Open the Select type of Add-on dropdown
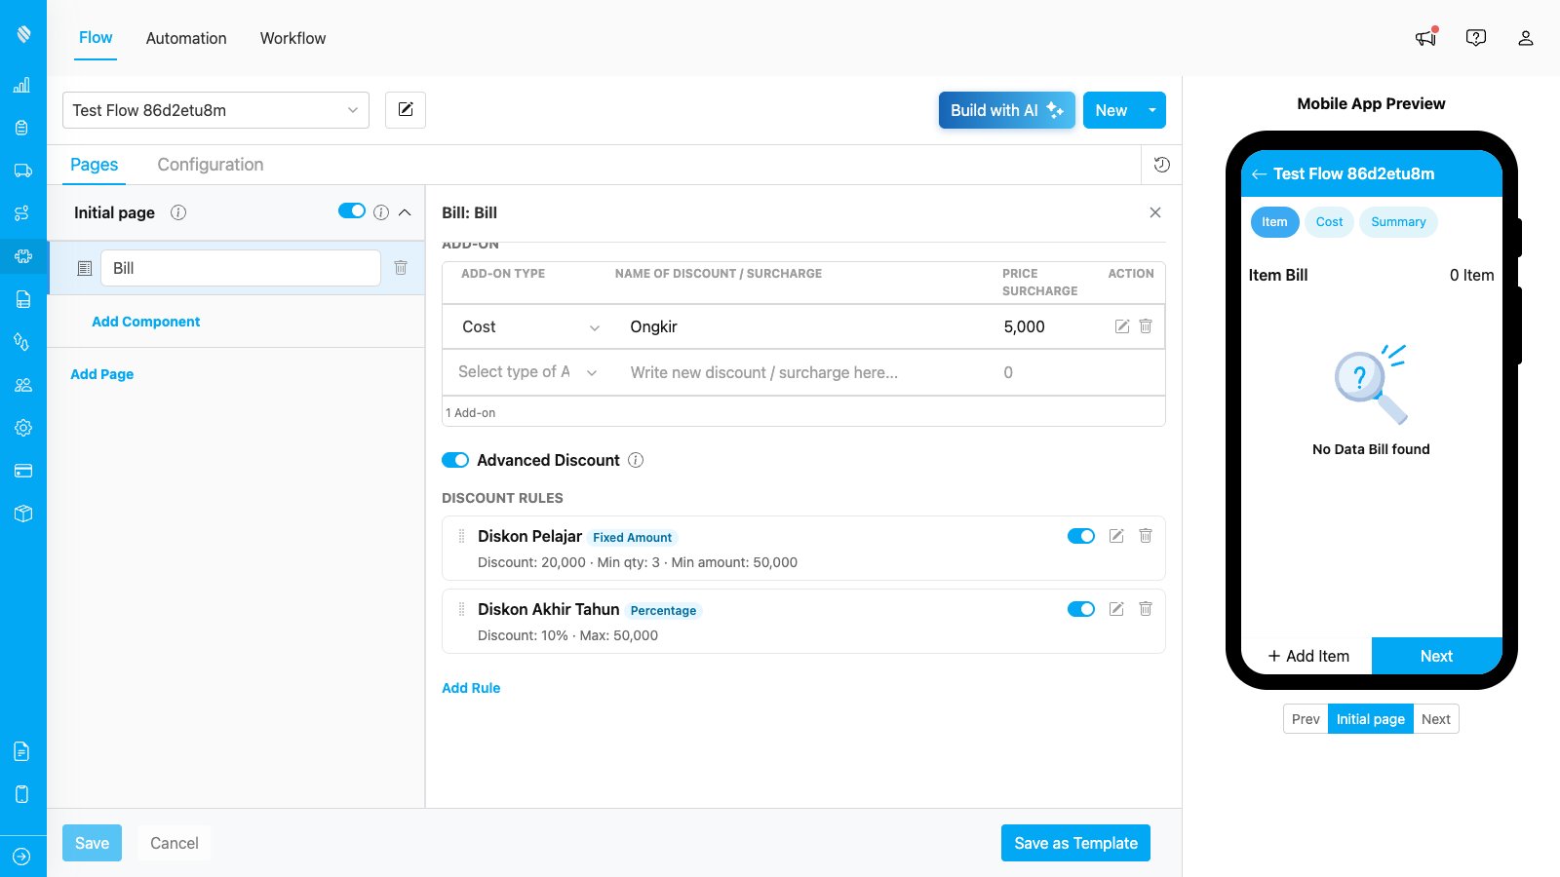Screen dimensions: 1560x877 coord(527,372)
